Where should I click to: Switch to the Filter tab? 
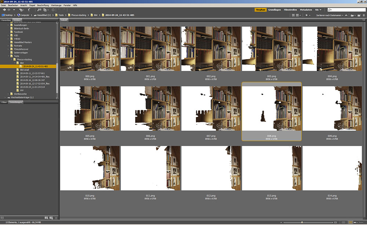point(4,102)
